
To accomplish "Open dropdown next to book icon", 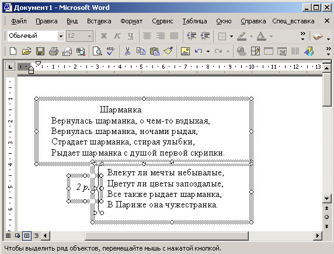I will 328,39.
